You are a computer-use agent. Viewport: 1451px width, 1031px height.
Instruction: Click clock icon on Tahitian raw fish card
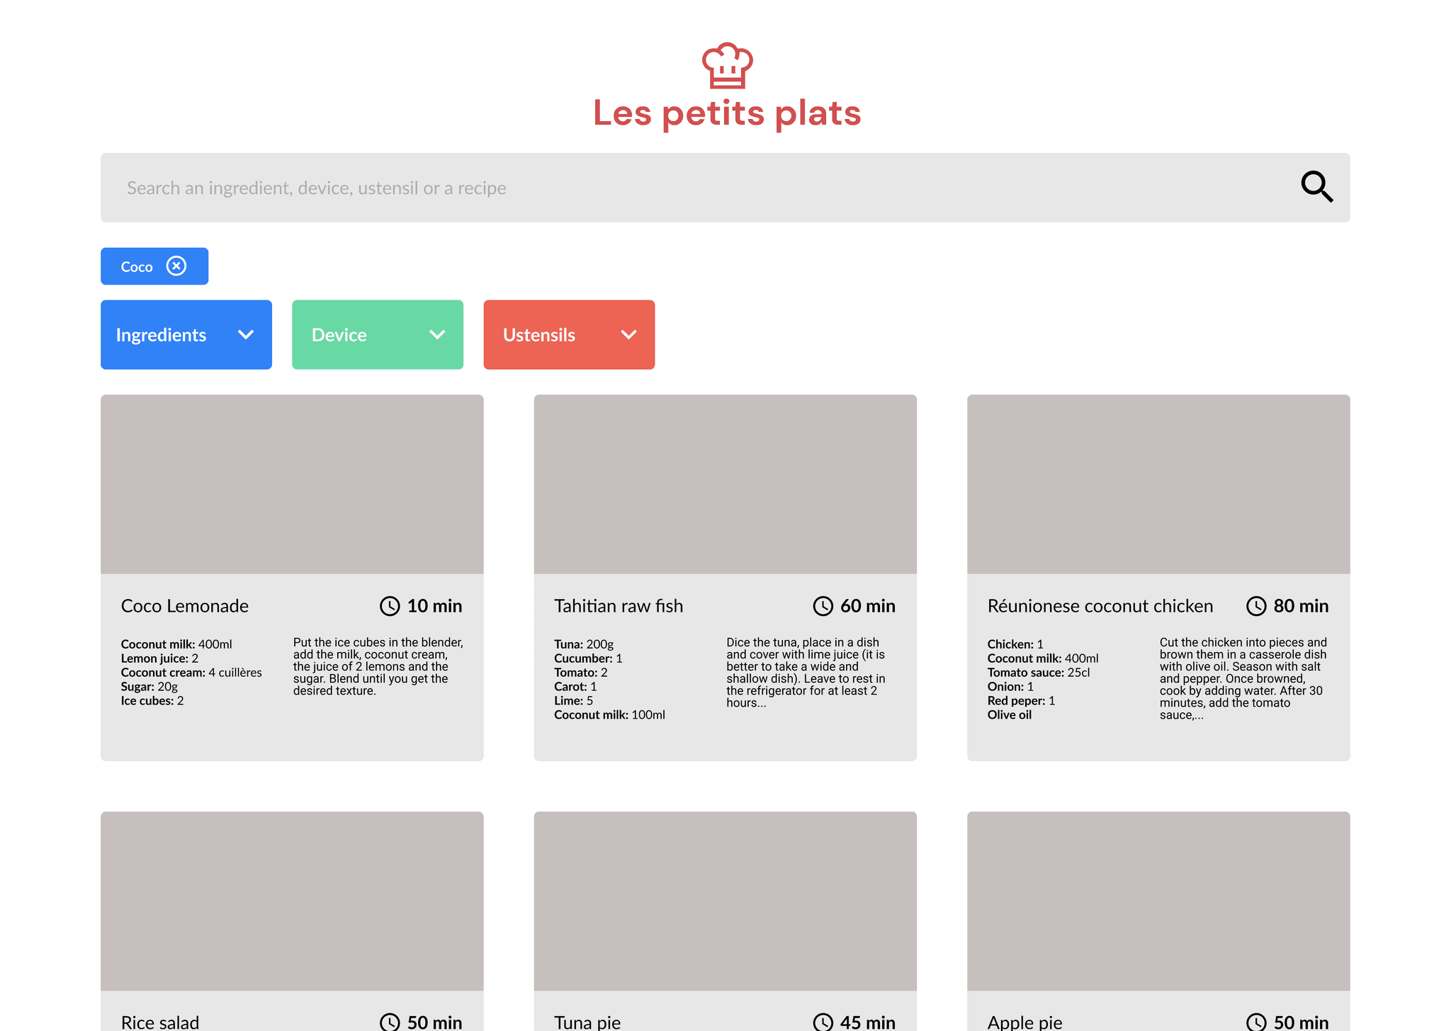[x=823, y=606]
